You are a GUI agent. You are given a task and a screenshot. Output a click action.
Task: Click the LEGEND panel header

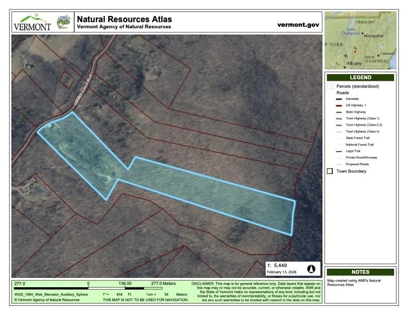pos(360,77)
